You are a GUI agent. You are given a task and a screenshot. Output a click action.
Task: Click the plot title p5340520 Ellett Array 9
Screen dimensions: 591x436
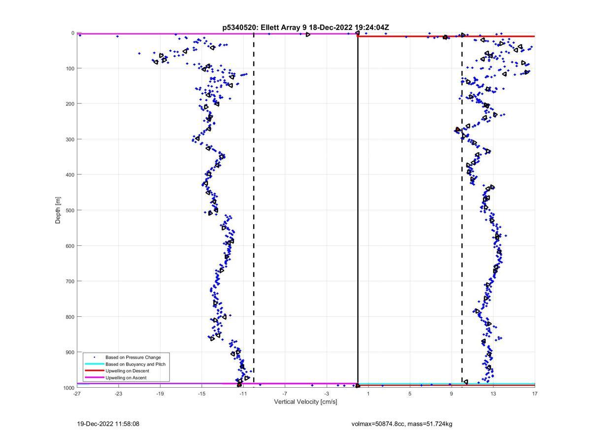point(305,28)
